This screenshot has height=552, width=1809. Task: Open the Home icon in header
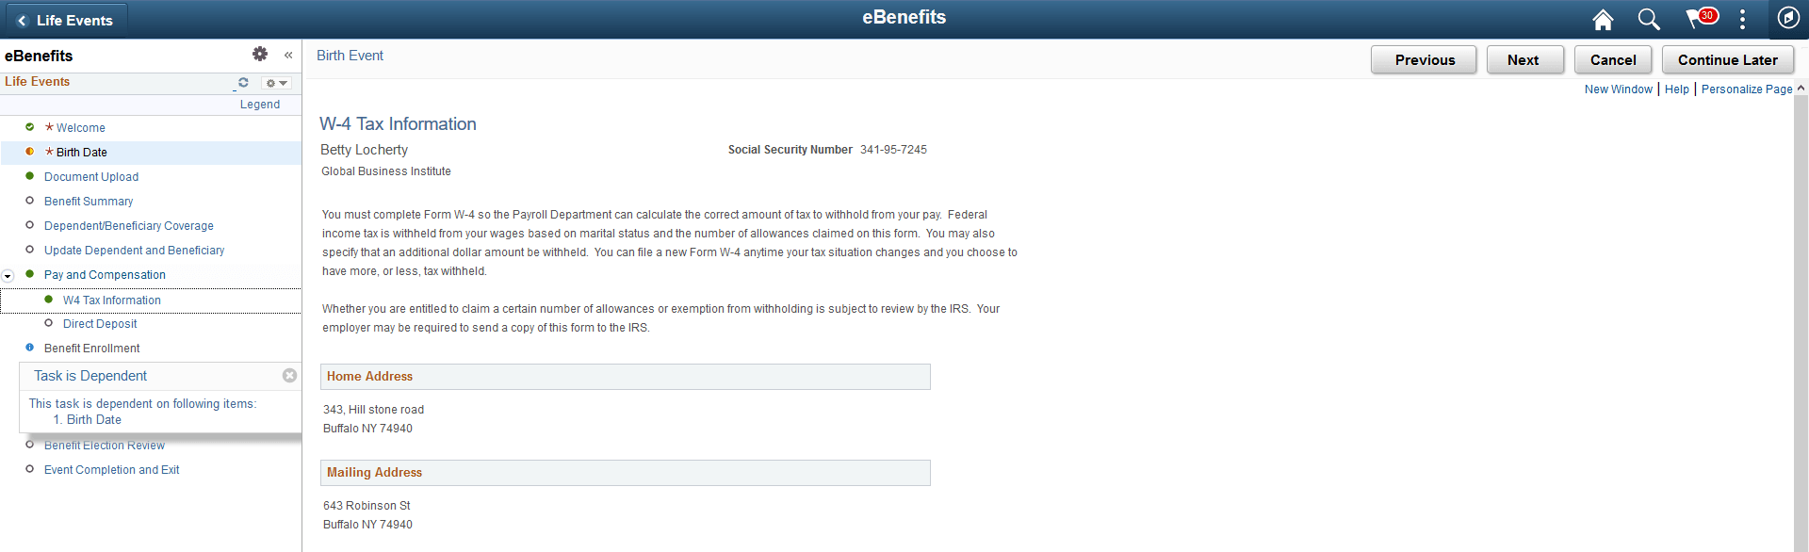[1603, 20]
